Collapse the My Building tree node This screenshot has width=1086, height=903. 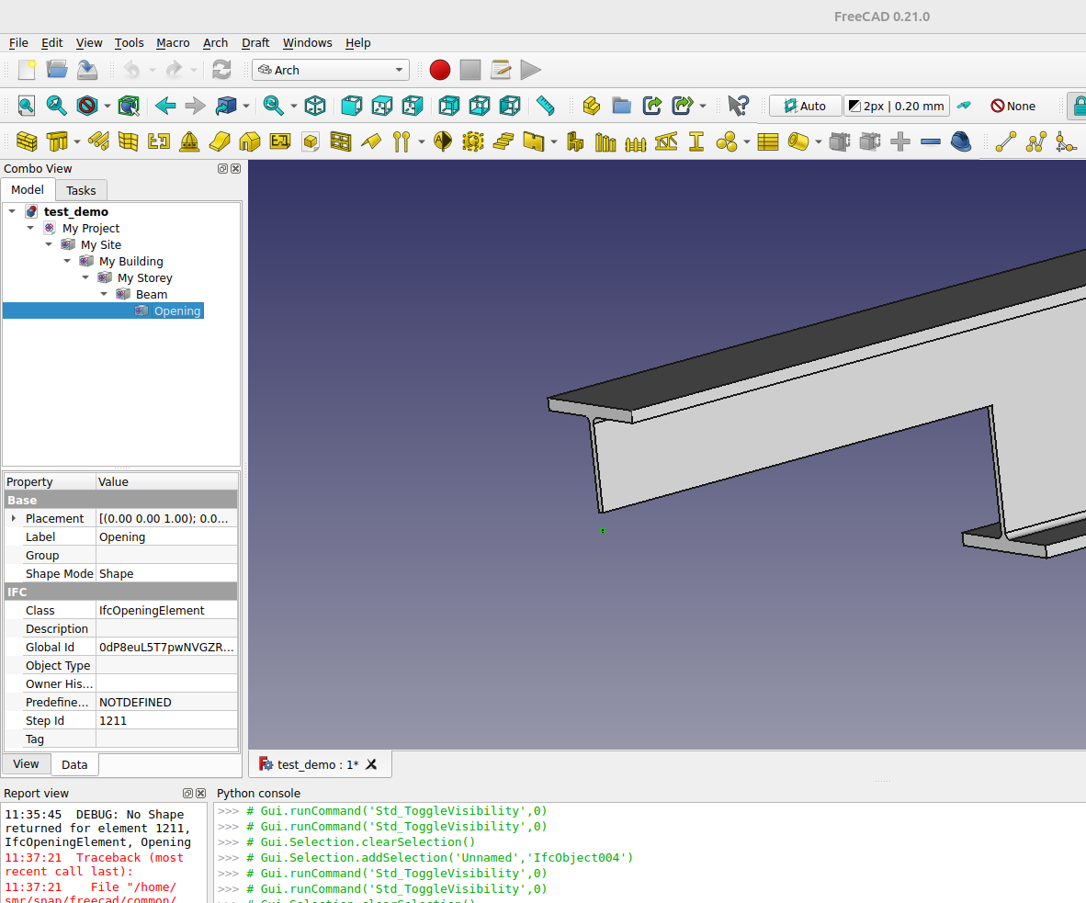coord(67,261)
